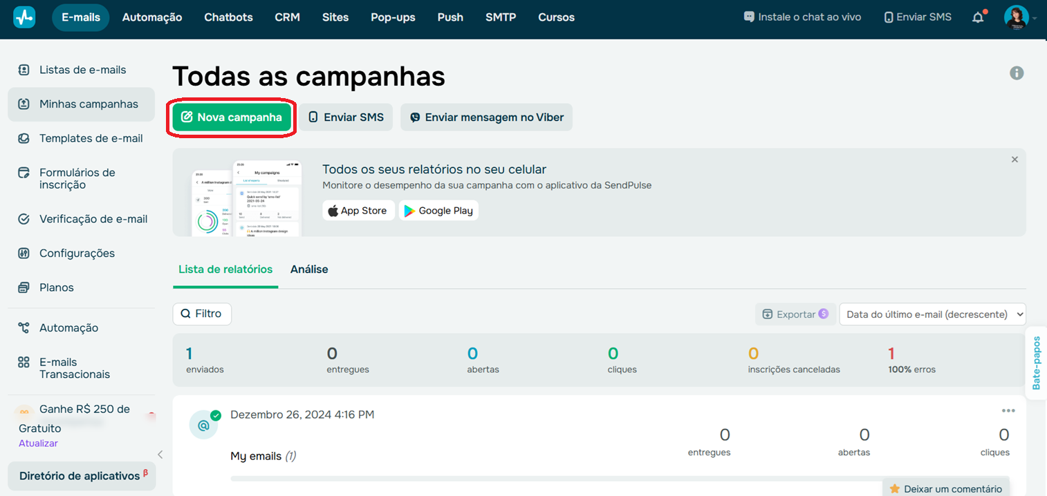The image size is (1047, 496).
Task: Click the mobile app preview thumbnail
Action: click(247, 198)
